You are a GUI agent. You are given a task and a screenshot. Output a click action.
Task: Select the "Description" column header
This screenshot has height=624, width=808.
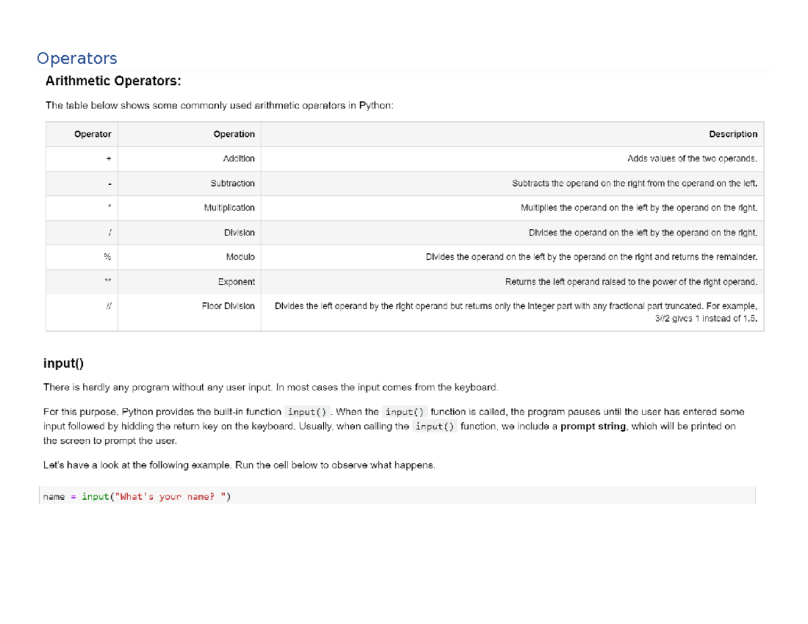[x=733, y=134]
